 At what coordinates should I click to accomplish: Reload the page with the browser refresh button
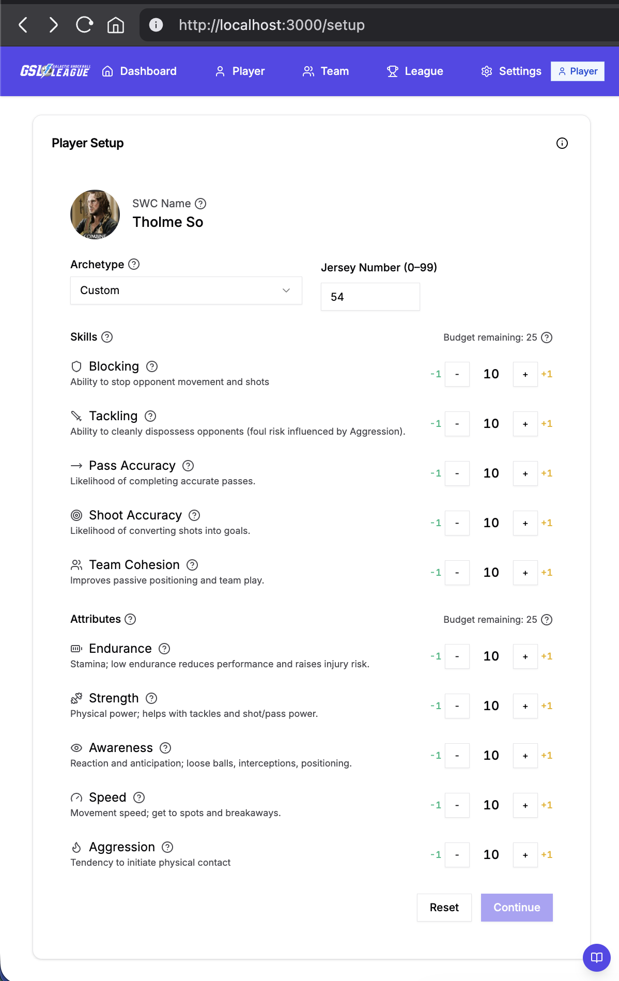pos(84,25)
